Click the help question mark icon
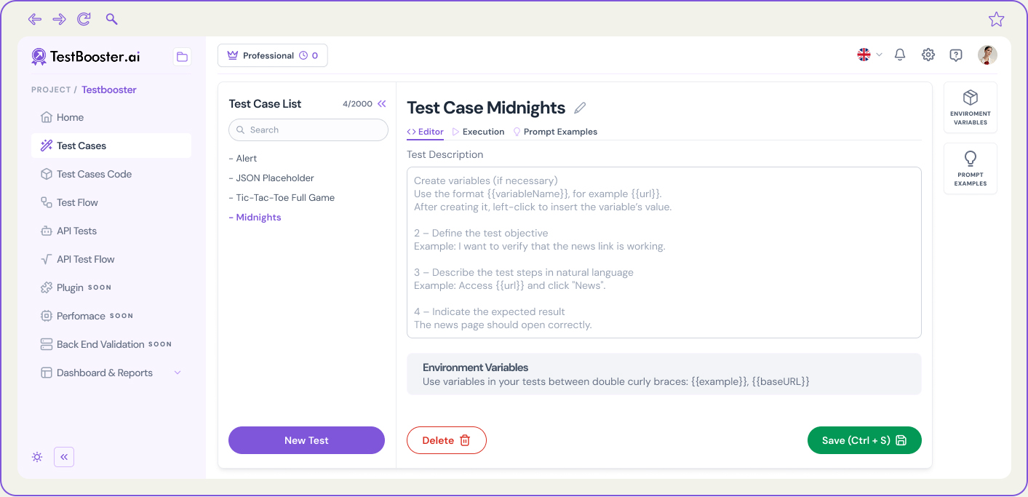Screen dimensions: 1028x497 point(956,55)
